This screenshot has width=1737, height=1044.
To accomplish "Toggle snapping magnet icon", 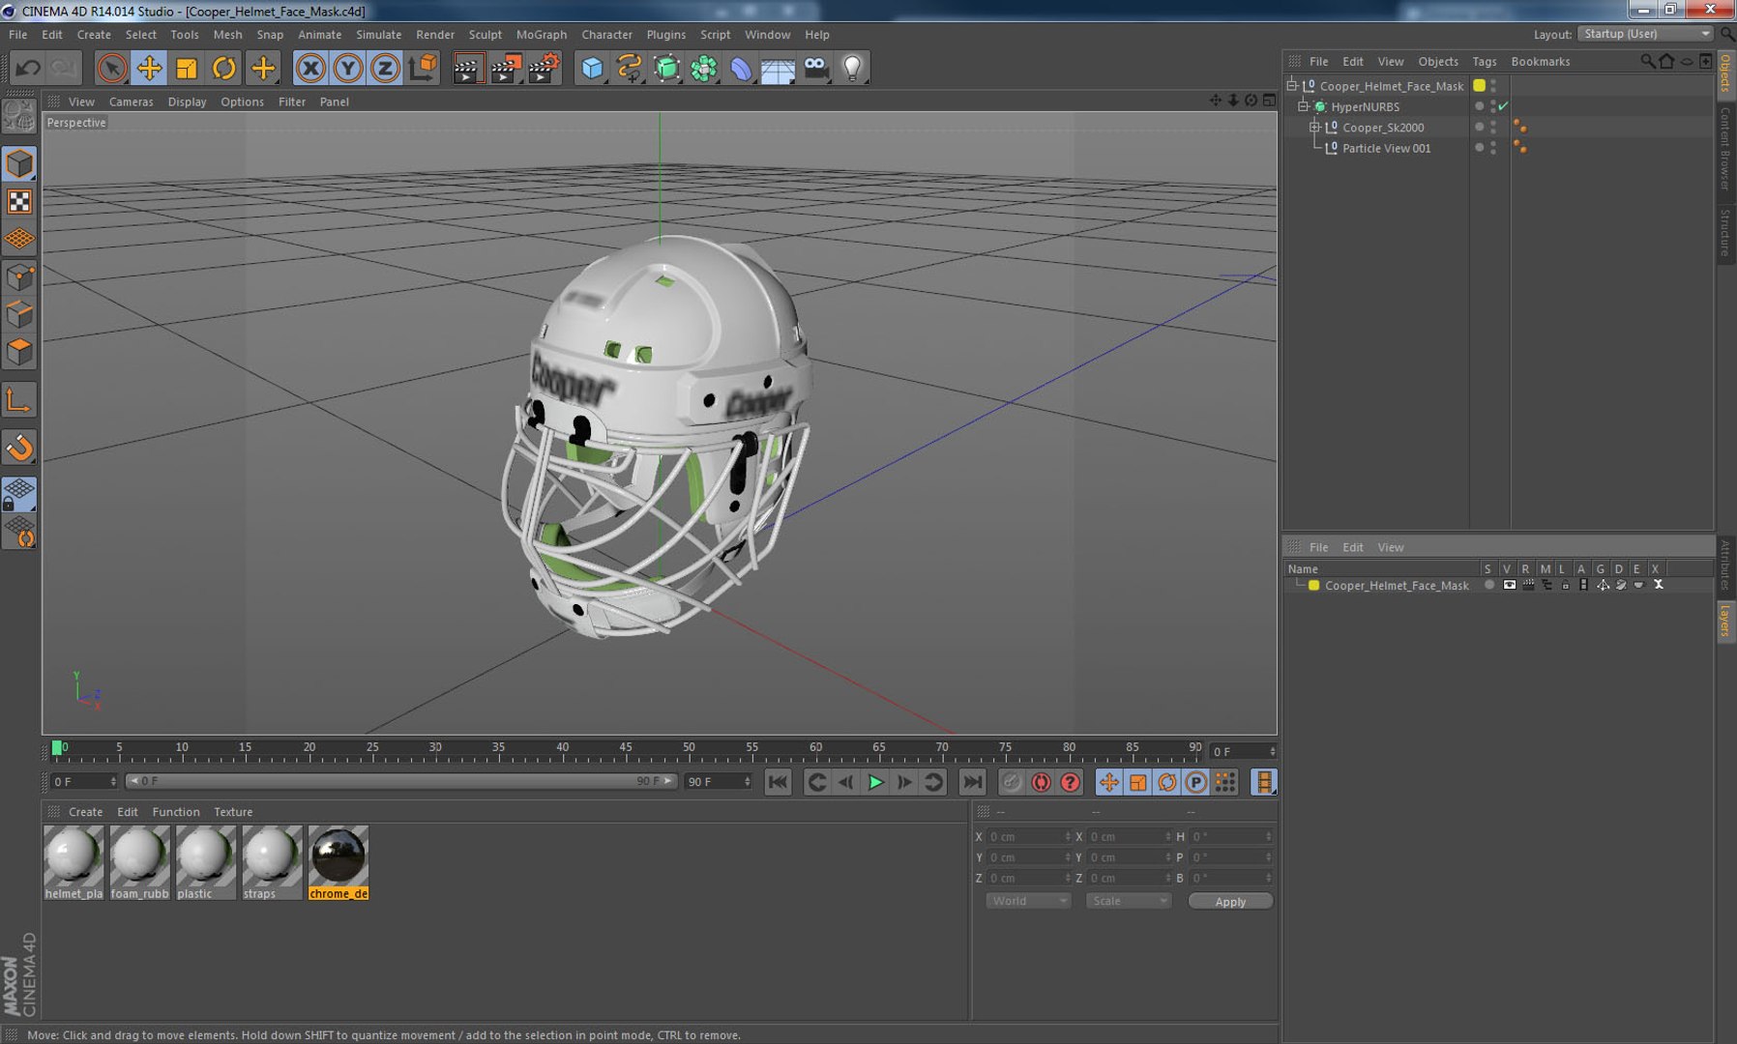I will (x=19, y=448).
